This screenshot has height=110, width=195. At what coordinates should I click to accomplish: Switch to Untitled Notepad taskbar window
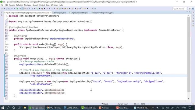click(x=141, y=108)
